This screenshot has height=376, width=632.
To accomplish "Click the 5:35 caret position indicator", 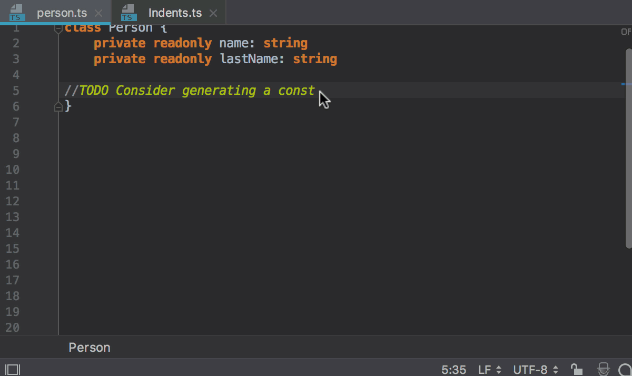I will coord(453,369).
